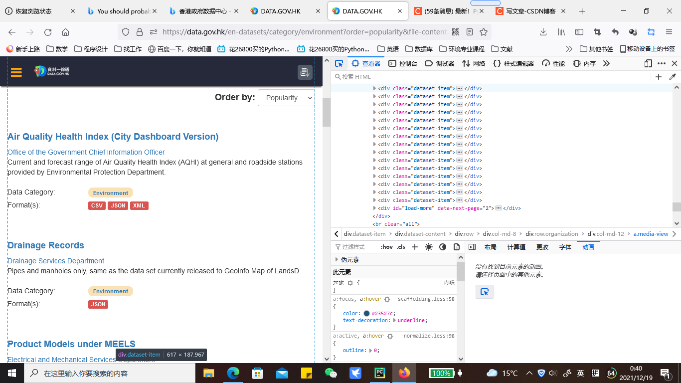Open the Order by Popularity dropdown
681x383 pixels.
(286, 98)
